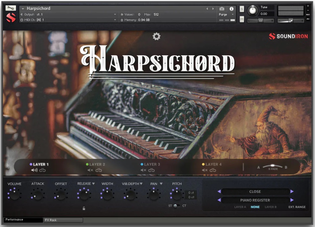This screenshot has width=315, height=227.
Task: Open the Purge dropdown menu
Action: [226, 15]
